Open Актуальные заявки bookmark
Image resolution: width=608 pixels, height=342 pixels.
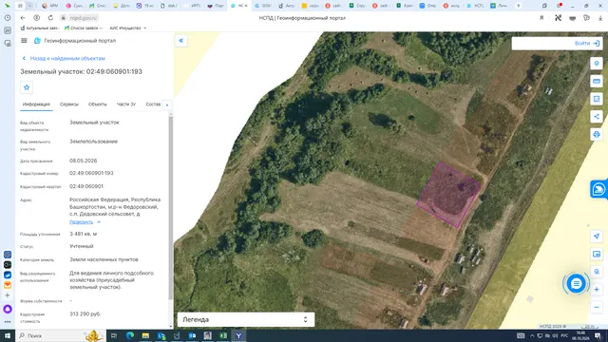[x=39, y=28]
